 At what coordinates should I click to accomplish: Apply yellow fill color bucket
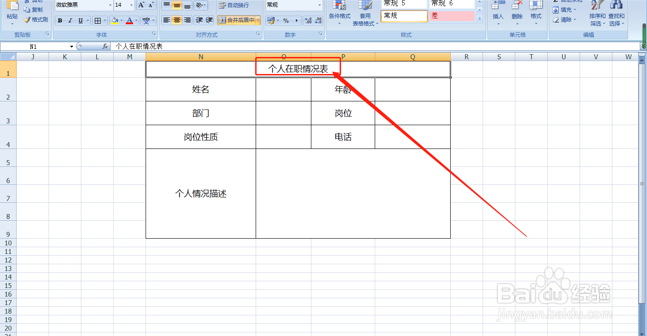(115, 21)
